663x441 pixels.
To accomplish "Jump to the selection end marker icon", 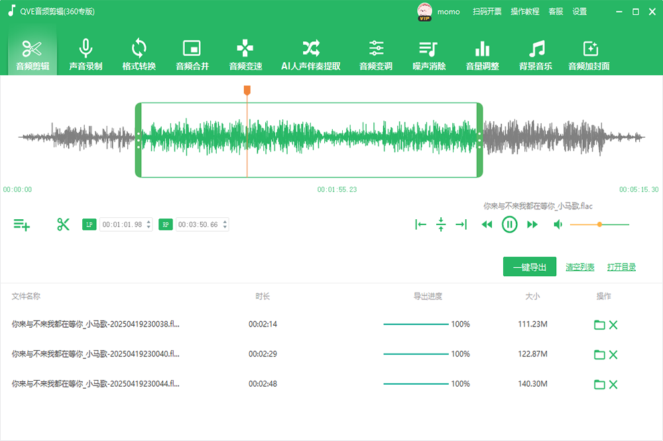I will (461, 224).
